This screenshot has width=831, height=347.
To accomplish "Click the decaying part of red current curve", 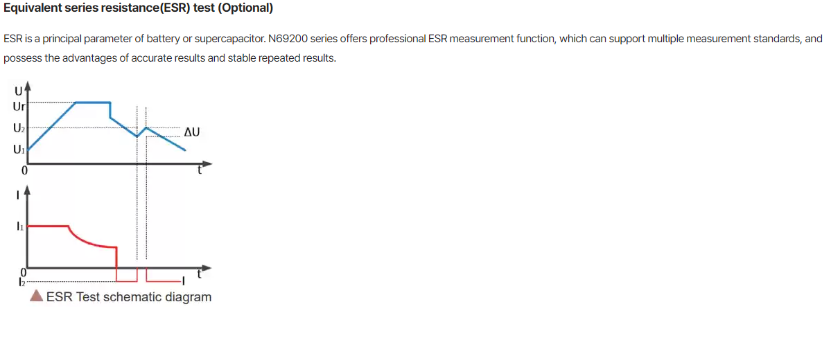I will 91,239.
